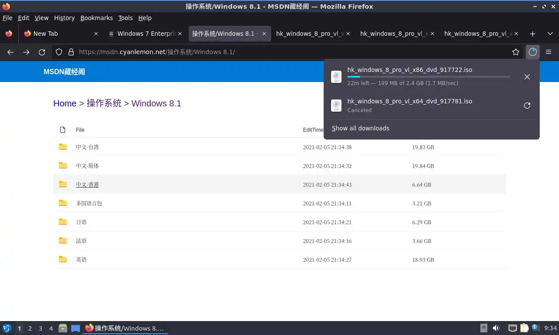
Task: Click the Windows 8.1 breadcrumb link
Action: 156,103
